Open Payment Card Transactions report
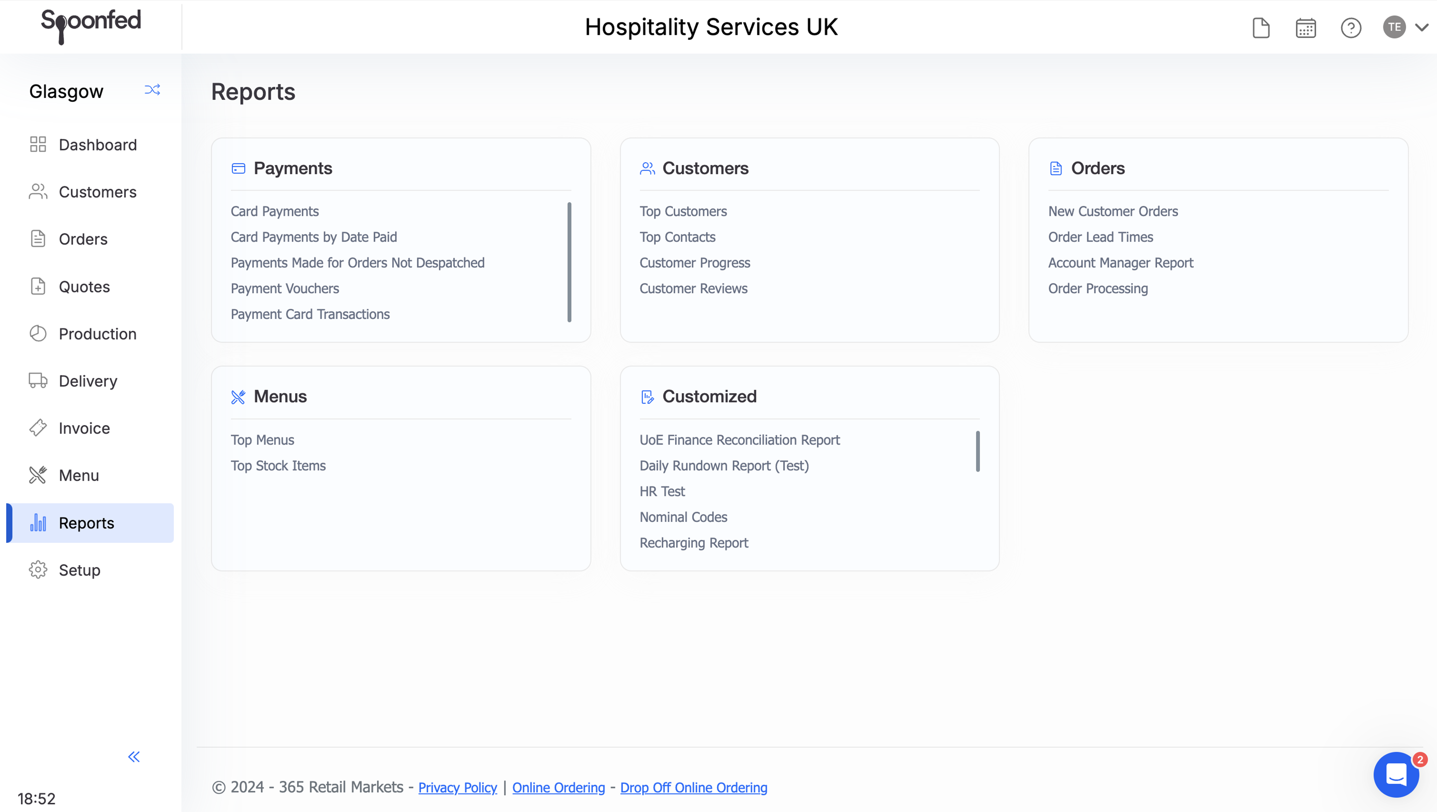1437x812 pixels. pyautogui.click(x=310, y=314)
